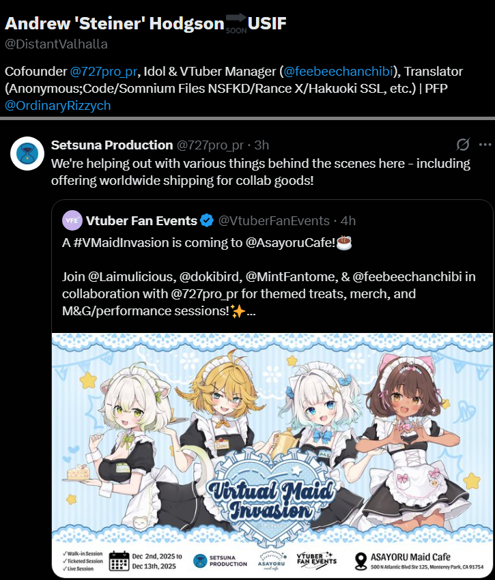Image resolution: width=495 pixels, height=580 pixels.
Task: Open the @OrdinaryRizzych profile link
Action: (58, 105)
